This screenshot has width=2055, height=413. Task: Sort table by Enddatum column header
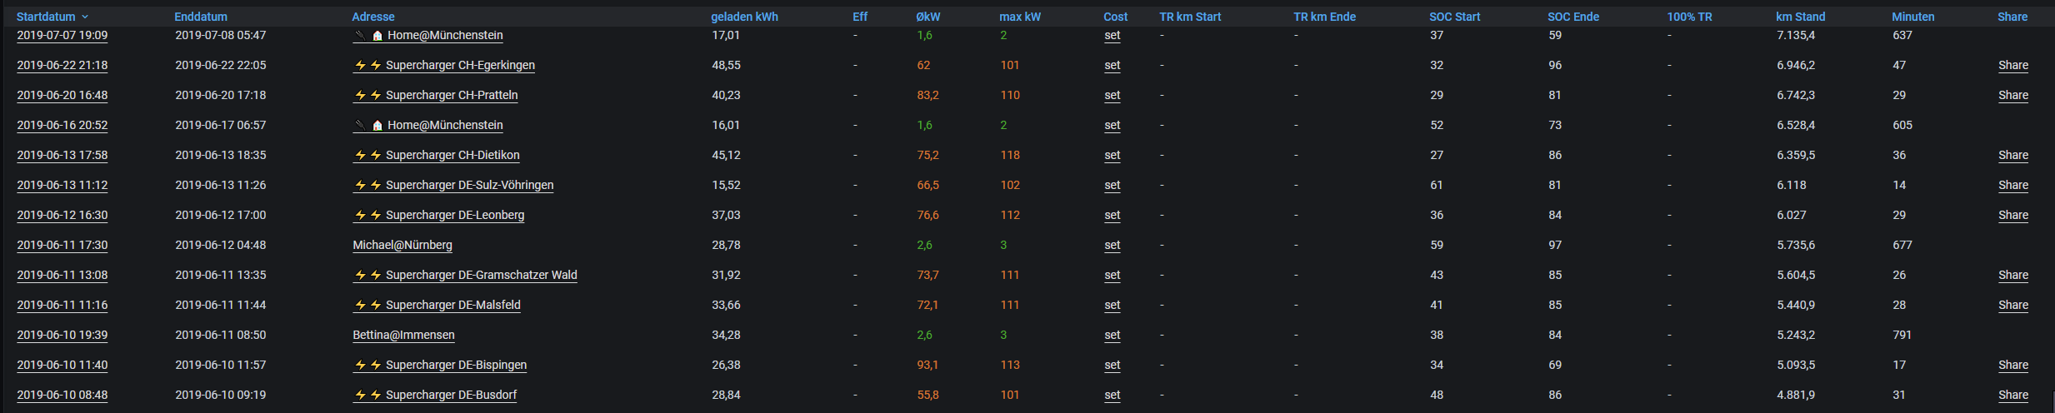coord(201,17)
